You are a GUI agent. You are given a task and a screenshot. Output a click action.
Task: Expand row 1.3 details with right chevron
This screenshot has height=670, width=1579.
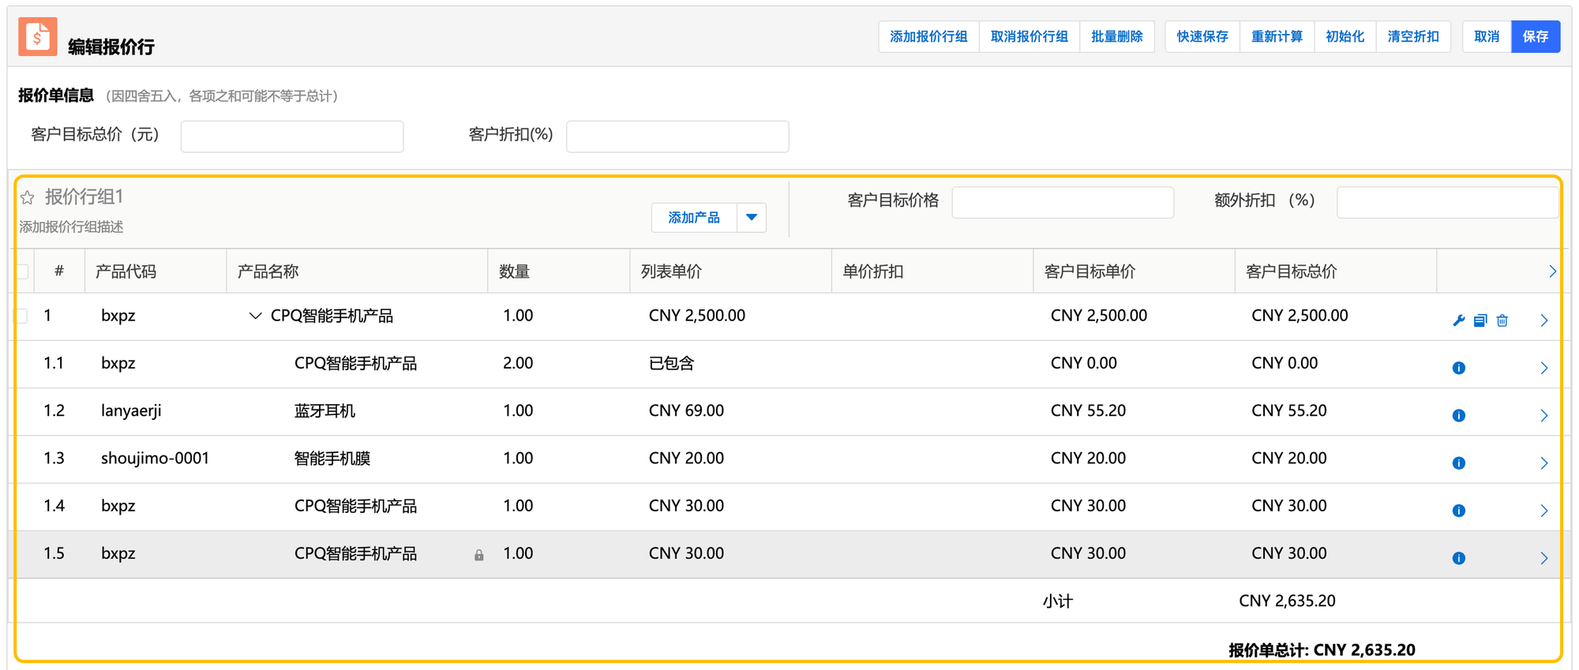coord(1544,463)
